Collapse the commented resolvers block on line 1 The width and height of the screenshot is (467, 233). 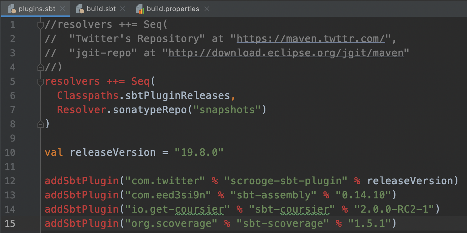pyautogui.click(x=40, y=25)
